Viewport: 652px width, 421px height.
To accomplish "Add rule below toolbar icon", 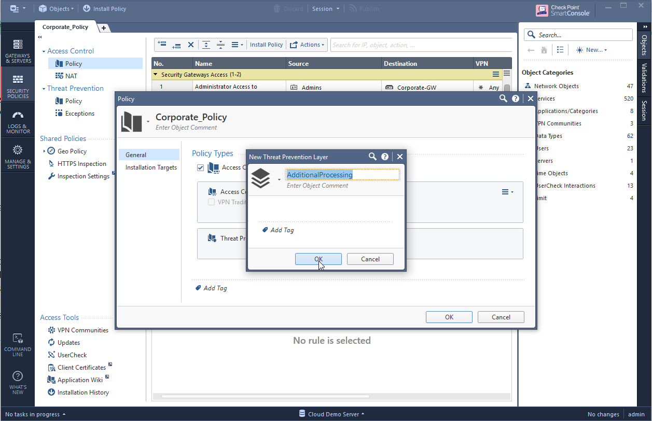I will coord(176,45).
